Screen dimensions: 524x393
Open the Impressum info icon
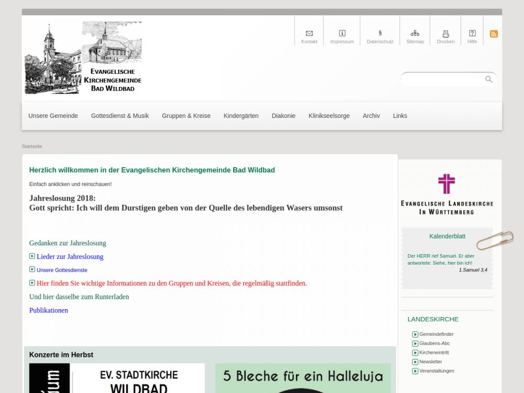coord(342,34)
